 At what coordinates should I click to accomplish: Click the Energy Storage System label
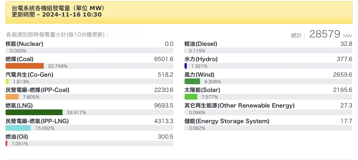[x=227, y=121]
